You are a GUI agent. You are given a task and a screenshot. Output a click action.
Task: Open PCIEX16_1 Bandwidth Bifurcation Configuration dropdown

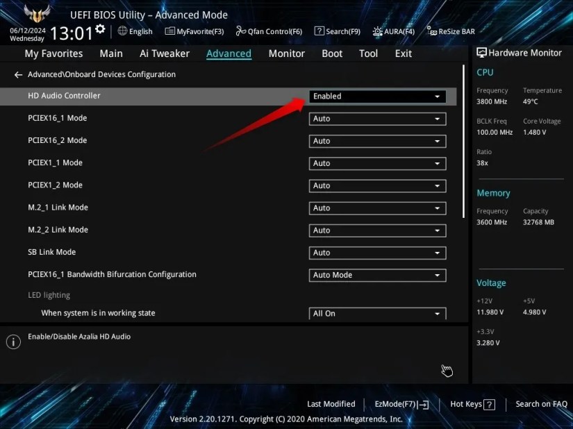pos(378,276)
